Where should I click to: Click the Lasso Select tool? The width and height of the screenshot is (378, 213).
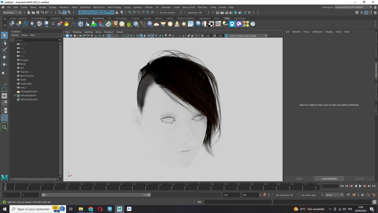tap(4, 43)
